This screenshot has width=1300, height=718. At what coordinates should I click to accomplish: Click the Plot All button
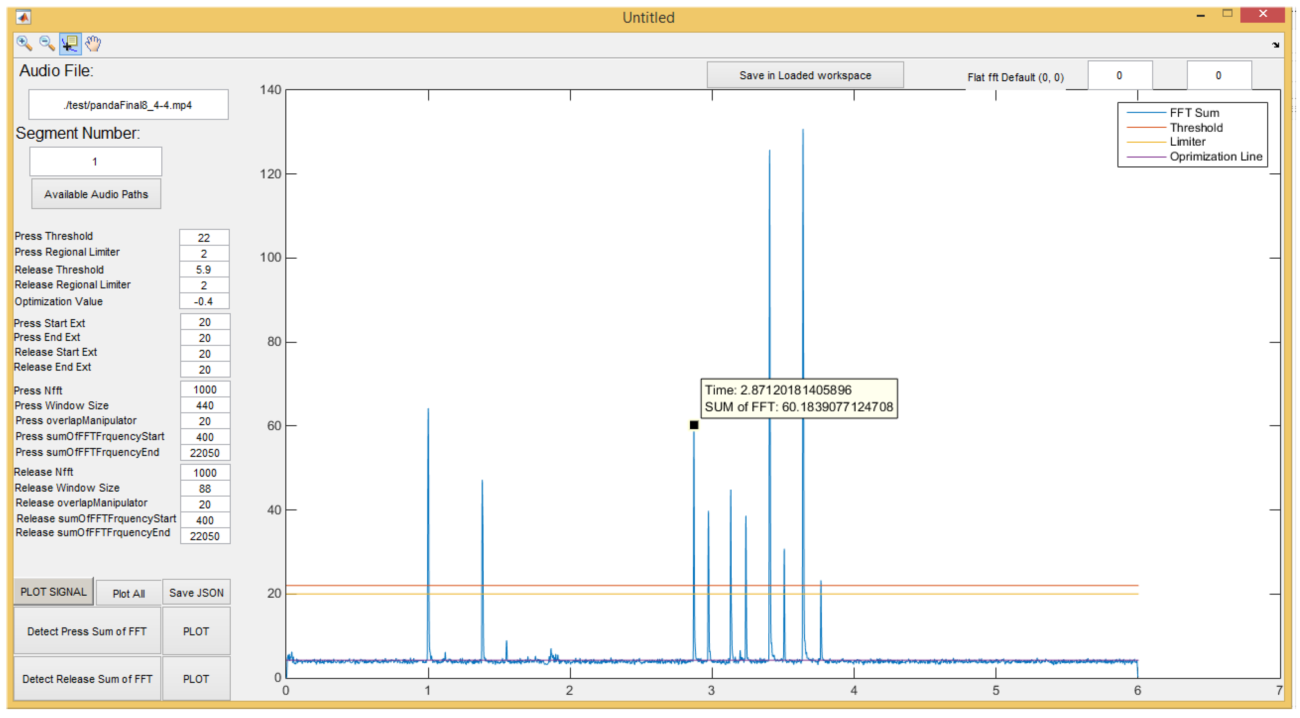click(129, 593)
